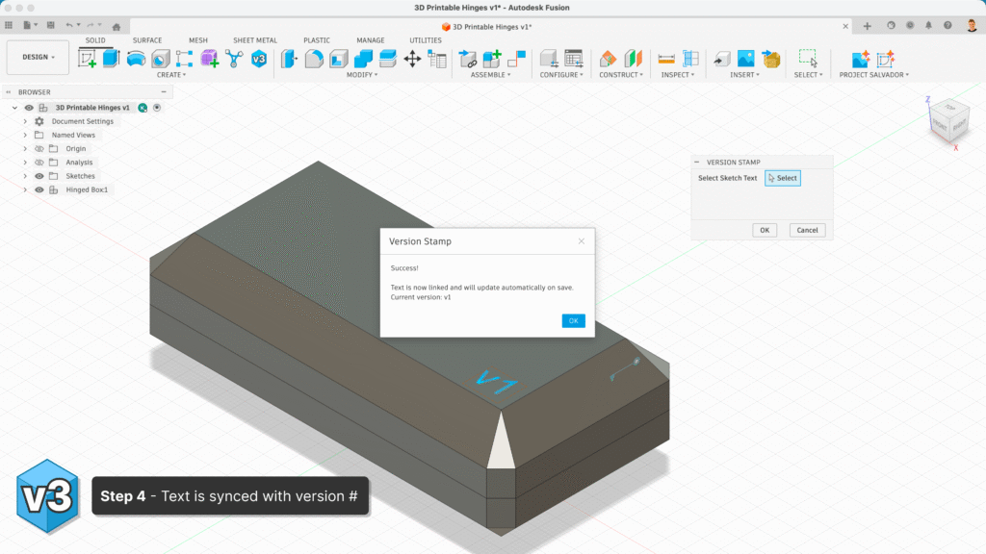Viewport: 986px width, 554px height.
Task: Open the CONSTRUCT dropdown menu
Action: (619, 74)
